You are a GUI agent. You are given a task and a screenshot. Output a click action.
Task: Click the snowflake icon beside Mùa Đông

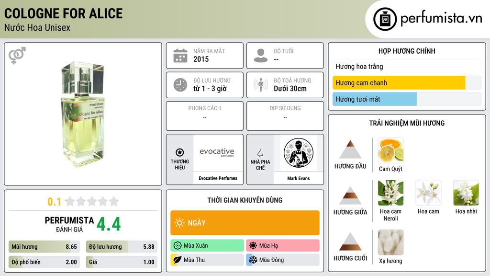click(253, 260)
